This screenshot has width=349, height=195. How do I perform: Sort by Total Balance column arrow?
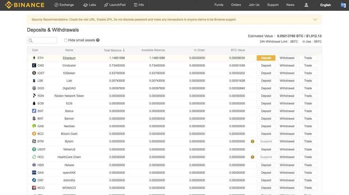point(124,50)
